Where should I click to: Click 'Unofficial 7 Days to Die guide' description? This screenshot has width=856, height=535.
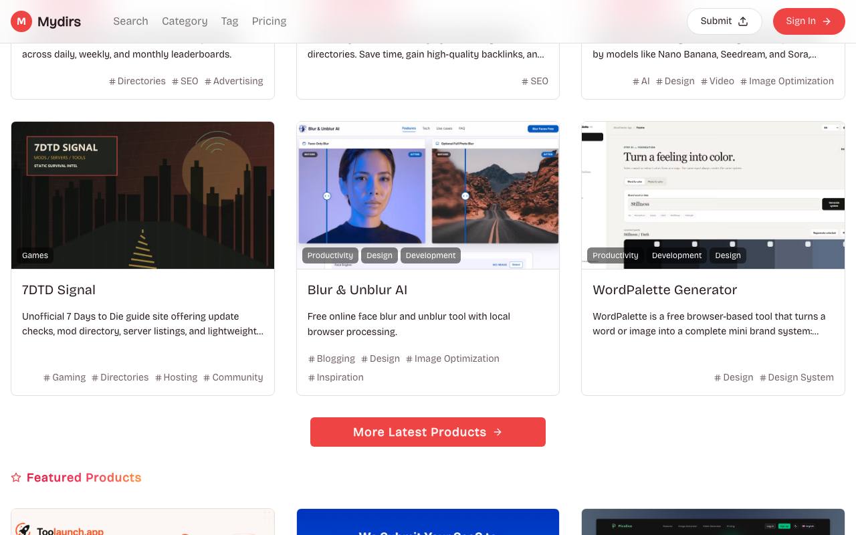(142, 324)
